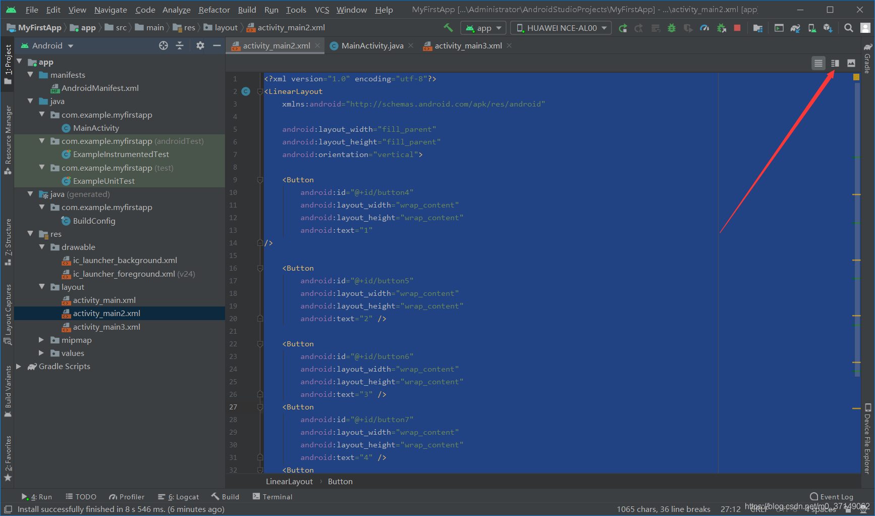Click the Run Anything icon in toolbar
The image size is (875, 516).
coord(779,28)
